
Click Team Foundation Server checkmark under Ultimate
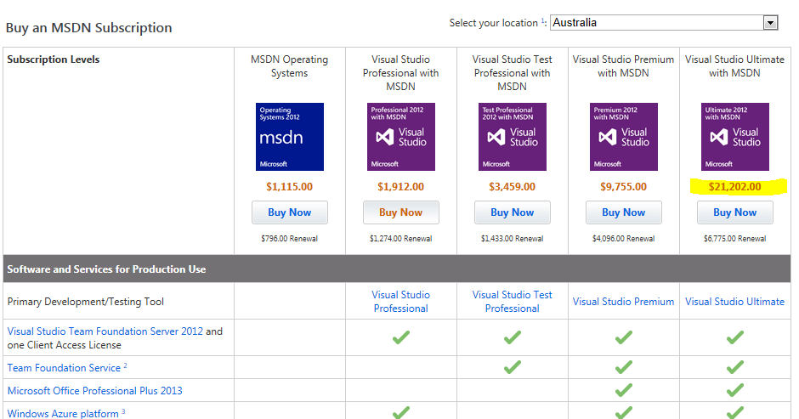tap(734, 337)
